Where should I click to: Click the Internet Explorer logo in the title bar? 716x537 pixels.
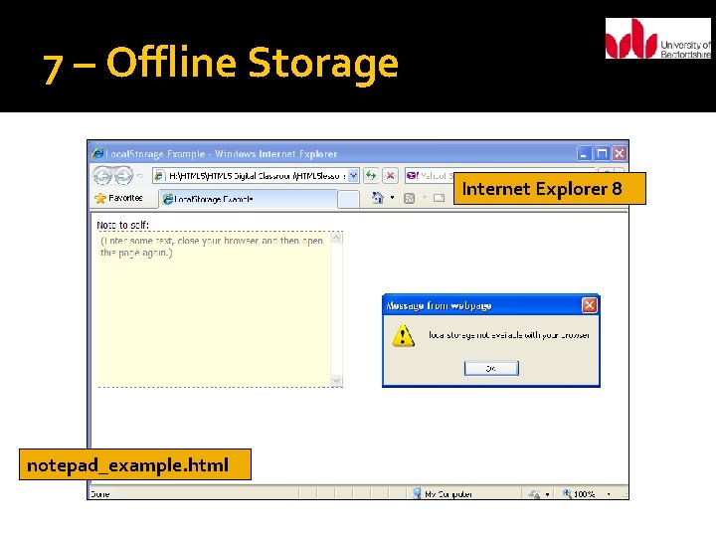97,153
